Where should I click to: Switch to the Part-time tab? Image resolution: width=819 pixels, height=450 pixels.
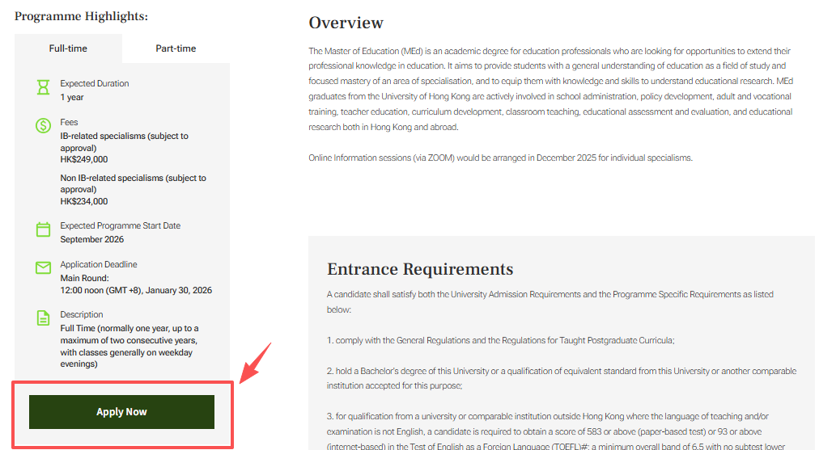click(176, 48)
